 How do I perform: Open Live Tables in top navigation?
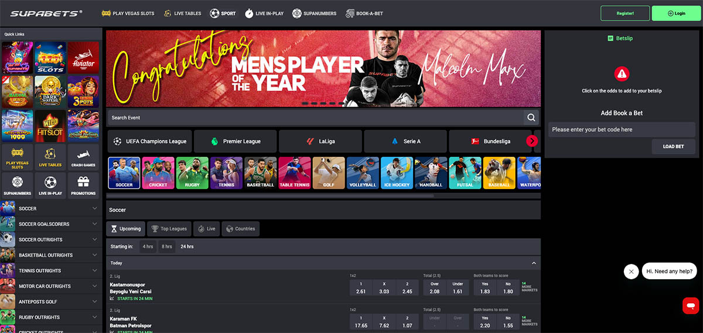pos(183,13)
